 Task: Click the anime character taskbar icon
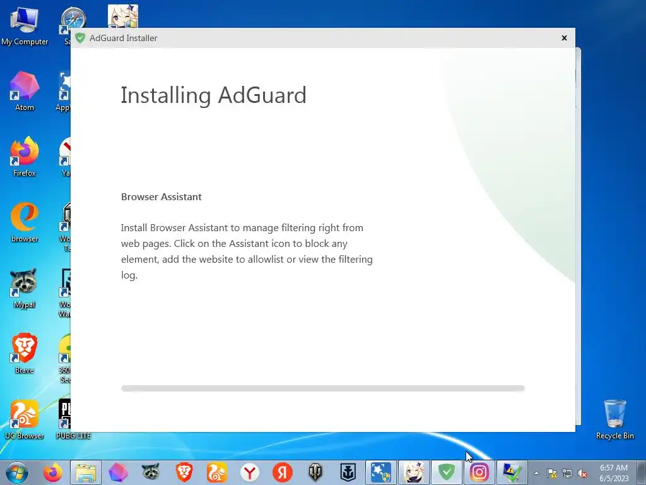(414, 472)
